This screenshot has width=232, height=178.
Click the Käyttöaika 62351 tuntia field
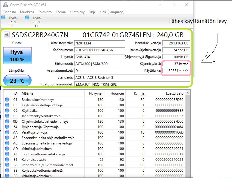click(x=176, y=71)
